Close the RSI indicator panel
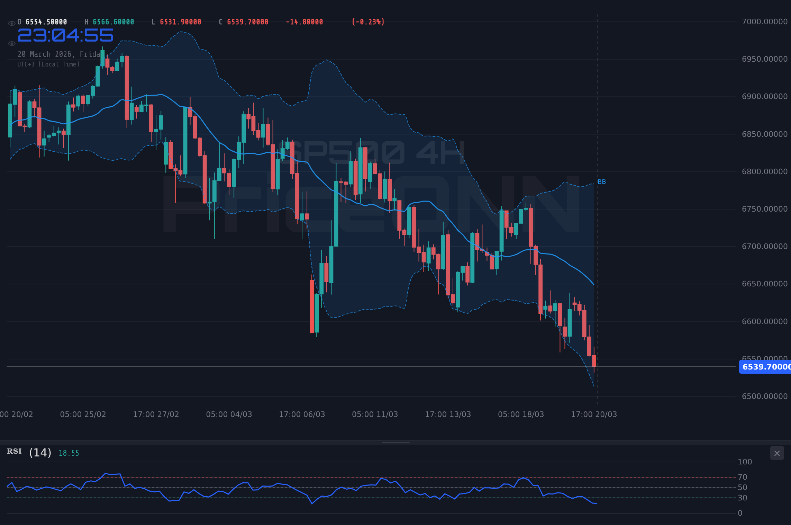Screen dimensions: 791x525 pos(777,453)
